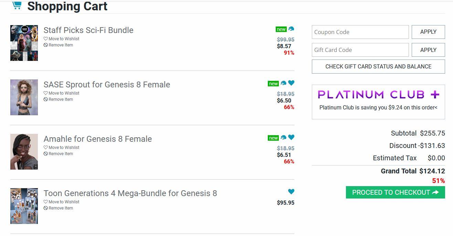This screenshot has height=236, width=453.
Task: Click into the Coupon Code field
Action: (x=360, y=32)
